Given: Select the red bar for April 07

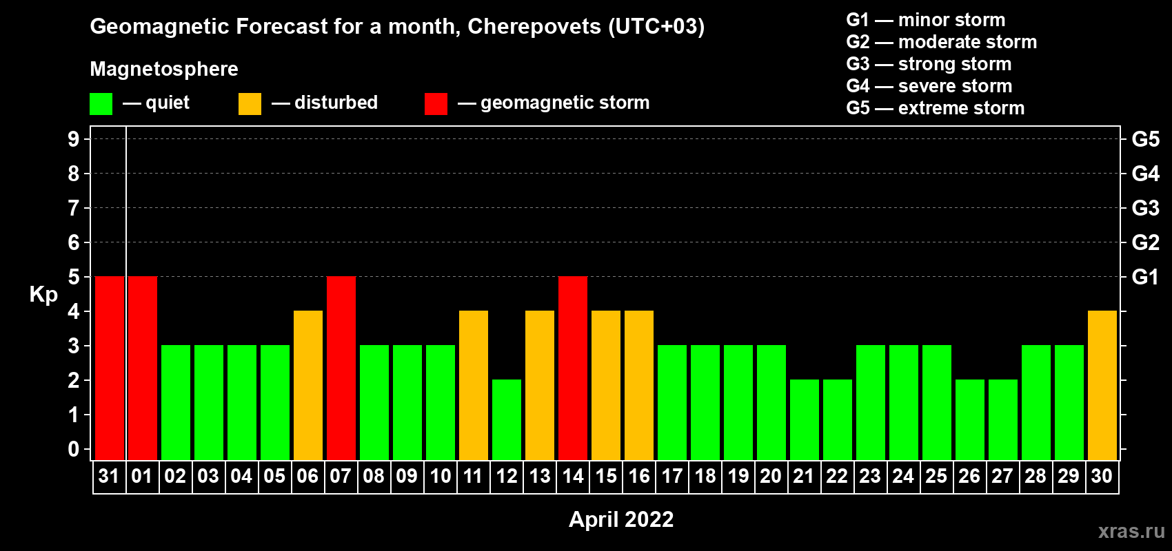Looking at the screenshot, I should pyautogui.click(x=341, y=368).
